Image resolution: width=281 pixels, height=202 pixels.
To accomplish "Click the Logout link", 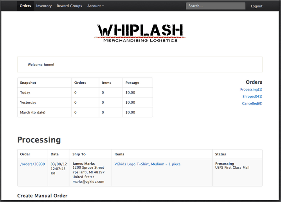I will (x=256, y=6).
